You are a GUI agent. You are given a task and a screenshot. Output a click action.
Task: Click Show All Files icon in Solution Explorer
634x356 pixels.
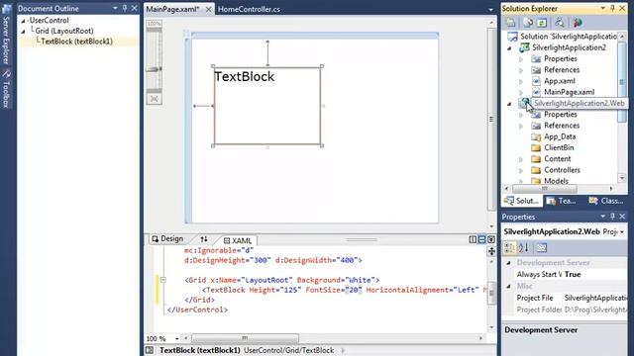point(528,23)
